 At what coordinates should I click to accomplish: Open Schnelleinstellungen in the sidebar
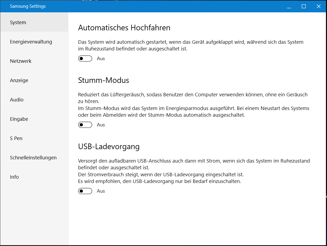click(x=33, y=158)
